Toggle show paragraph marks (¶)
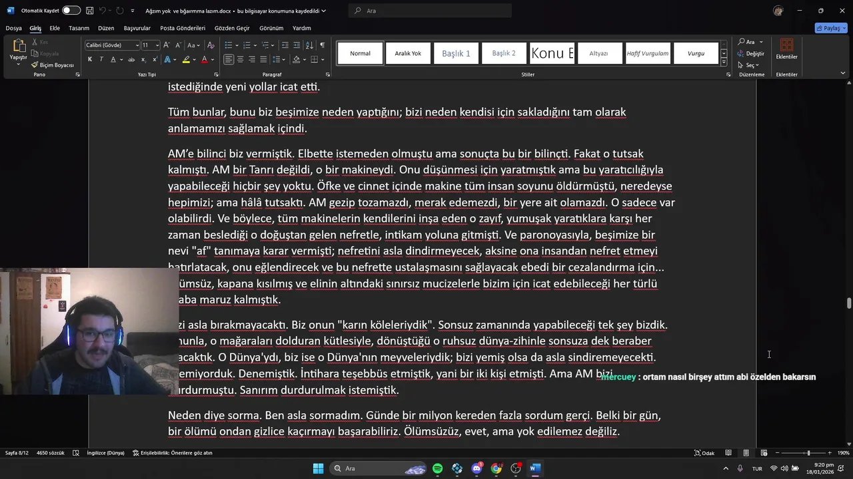This screenshot has width=853, height=479. (323, 45)
